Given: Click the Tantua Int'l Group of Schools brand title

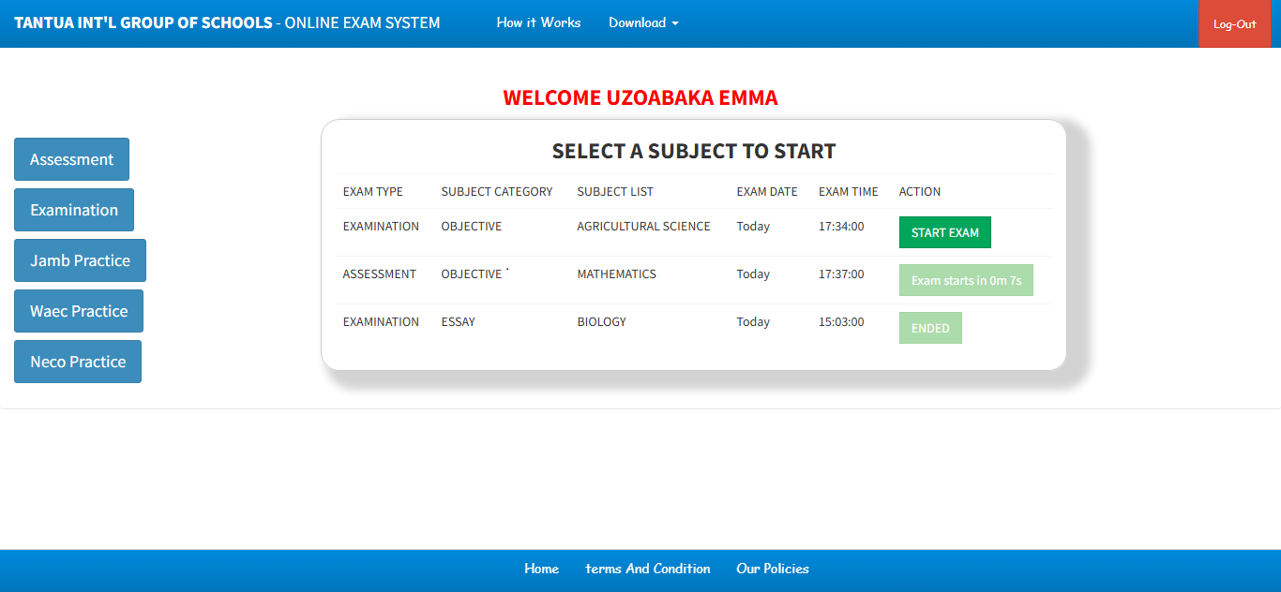Looking at the screenshot, I should coord(227,22).
